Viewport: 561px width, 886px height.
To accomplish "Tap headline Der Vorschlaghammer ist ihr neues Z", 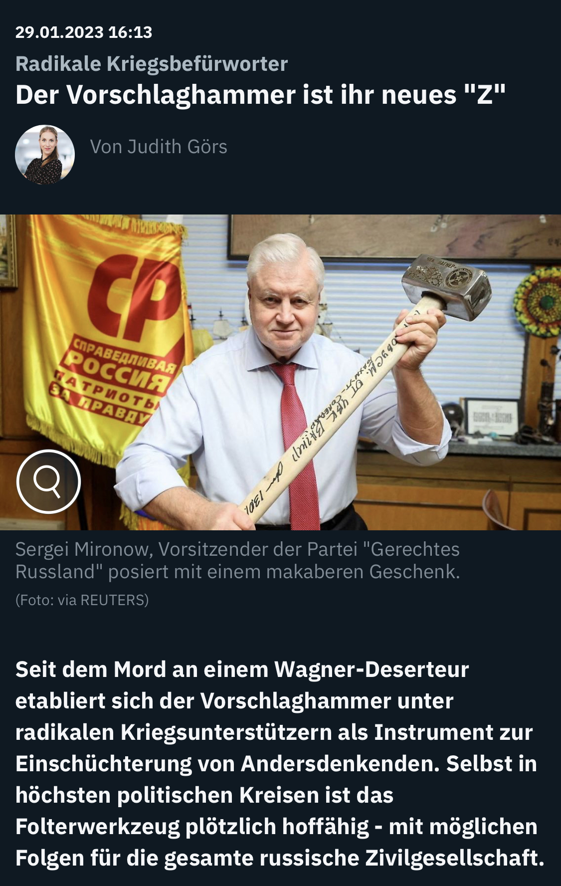I will click(260, 94).
